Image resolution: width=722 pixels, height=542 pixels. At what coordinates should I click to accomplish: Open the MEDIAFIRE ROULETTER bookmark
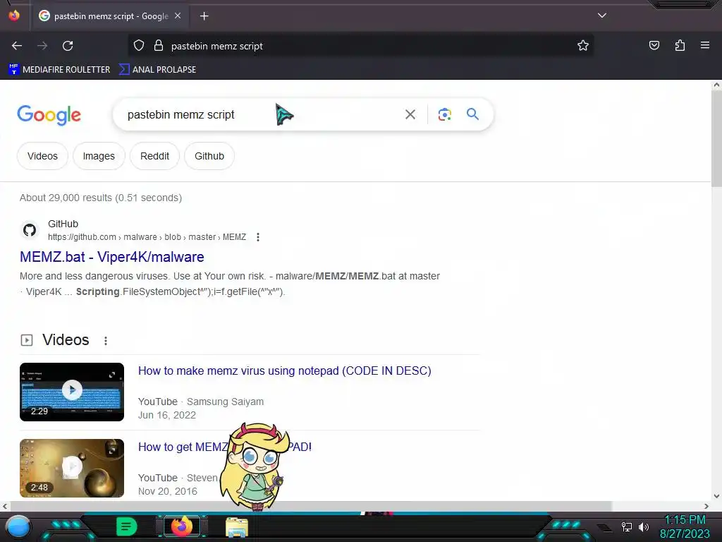pyautogui.click(x=59, y=70)
